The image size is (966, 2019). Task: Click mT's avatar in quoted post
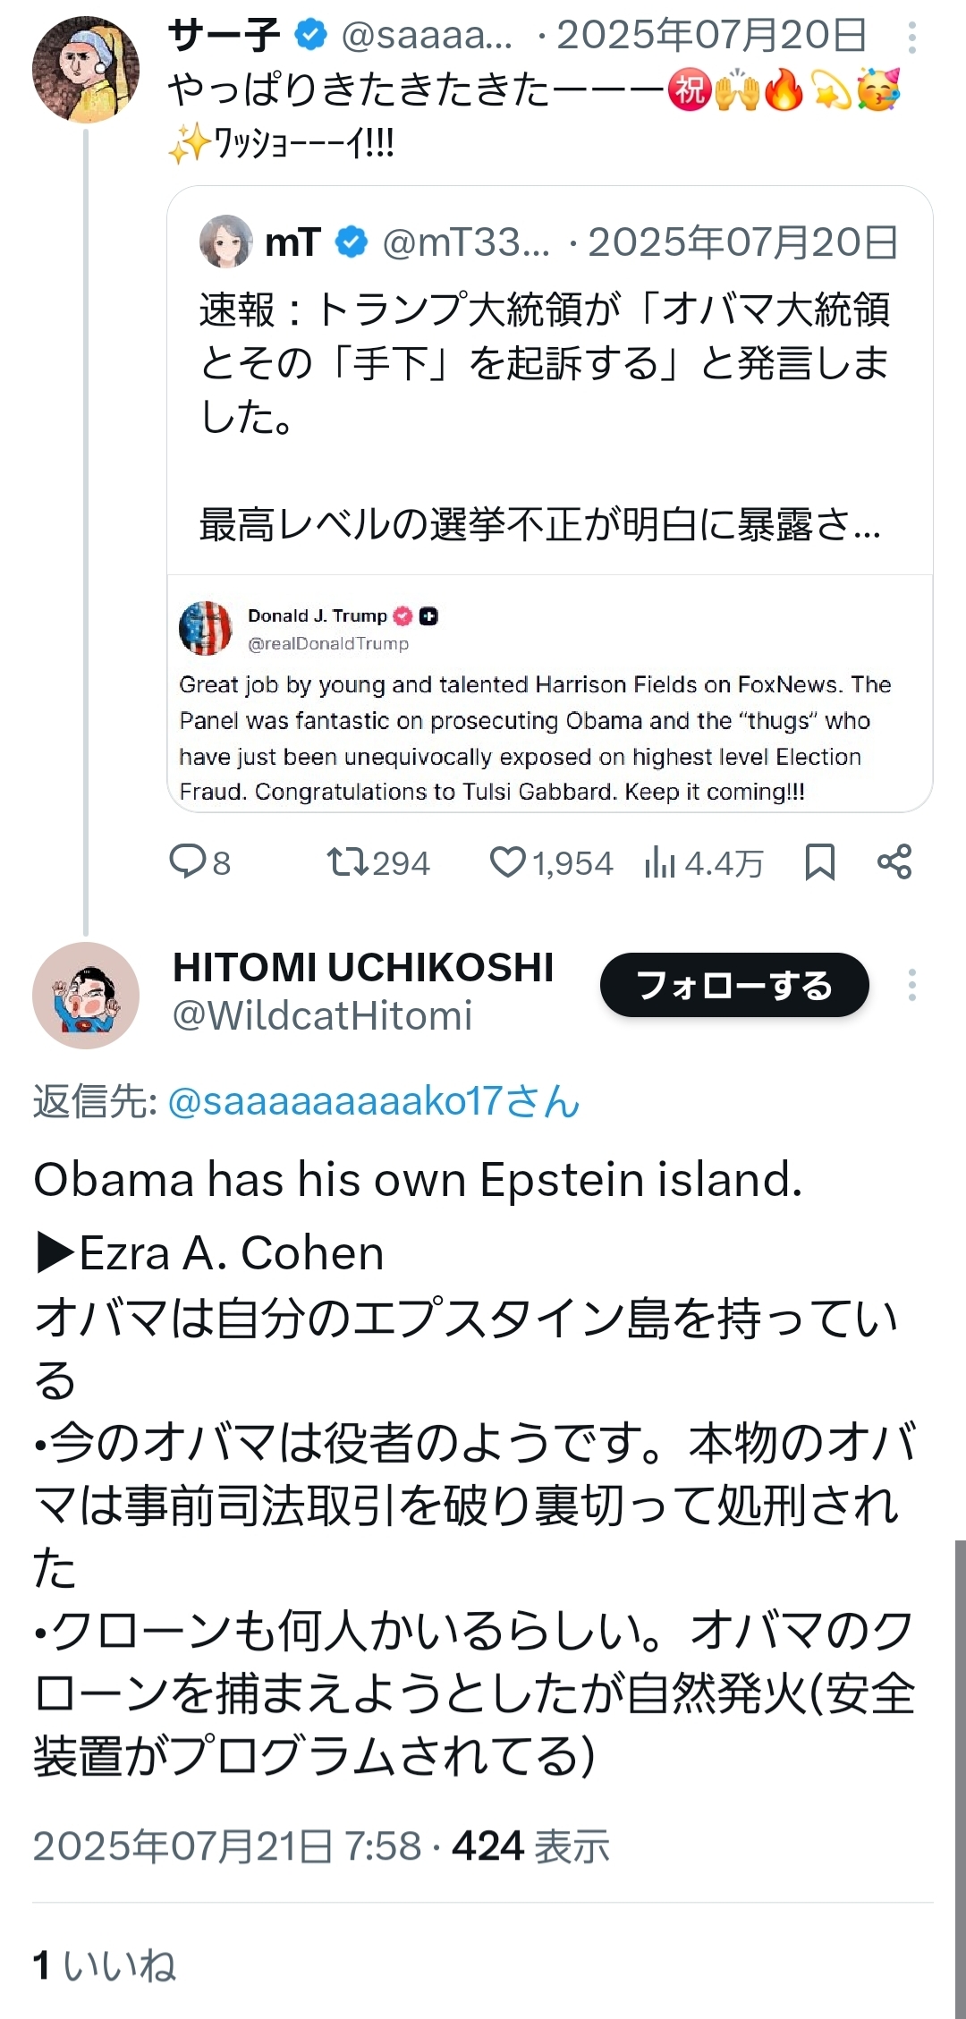pos(225,242)
